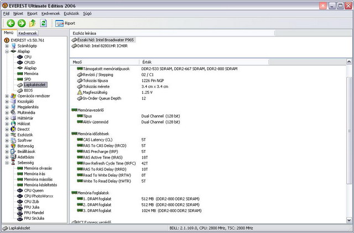Open the Riport menu in menu bar

tap(32, 13)
